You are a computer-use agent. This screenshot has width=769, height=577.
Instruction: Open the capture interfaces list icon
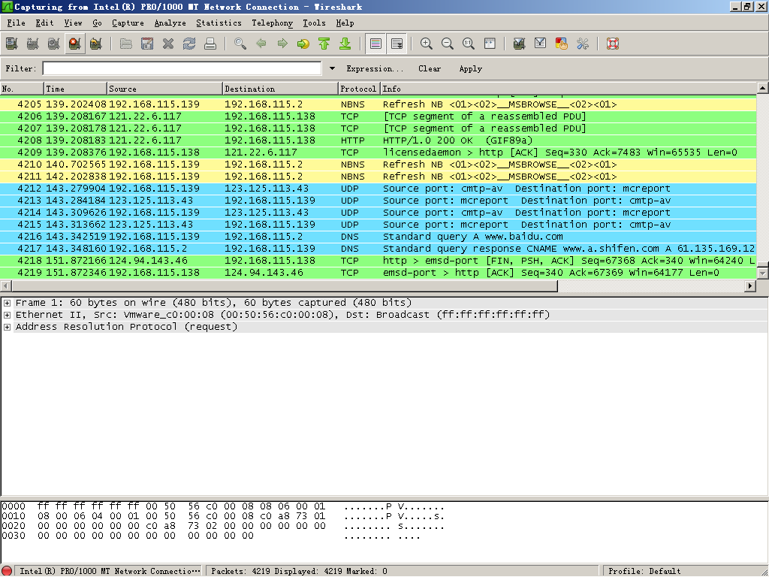[x=12, y=44]
